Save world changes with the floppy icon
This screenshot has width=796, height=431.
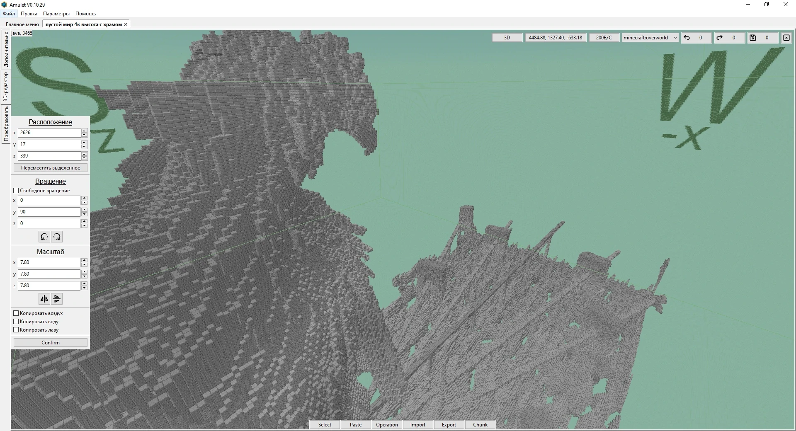[763, 38]
